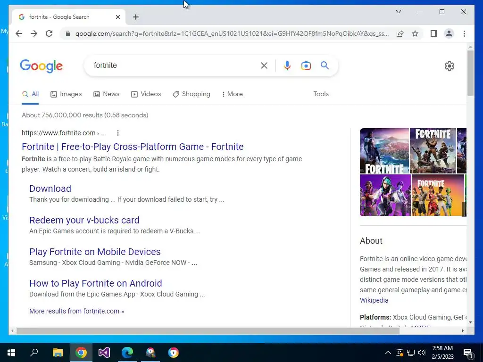Open How to Play Fortnite on Android

pyautogui.click(x=95, y=283)
